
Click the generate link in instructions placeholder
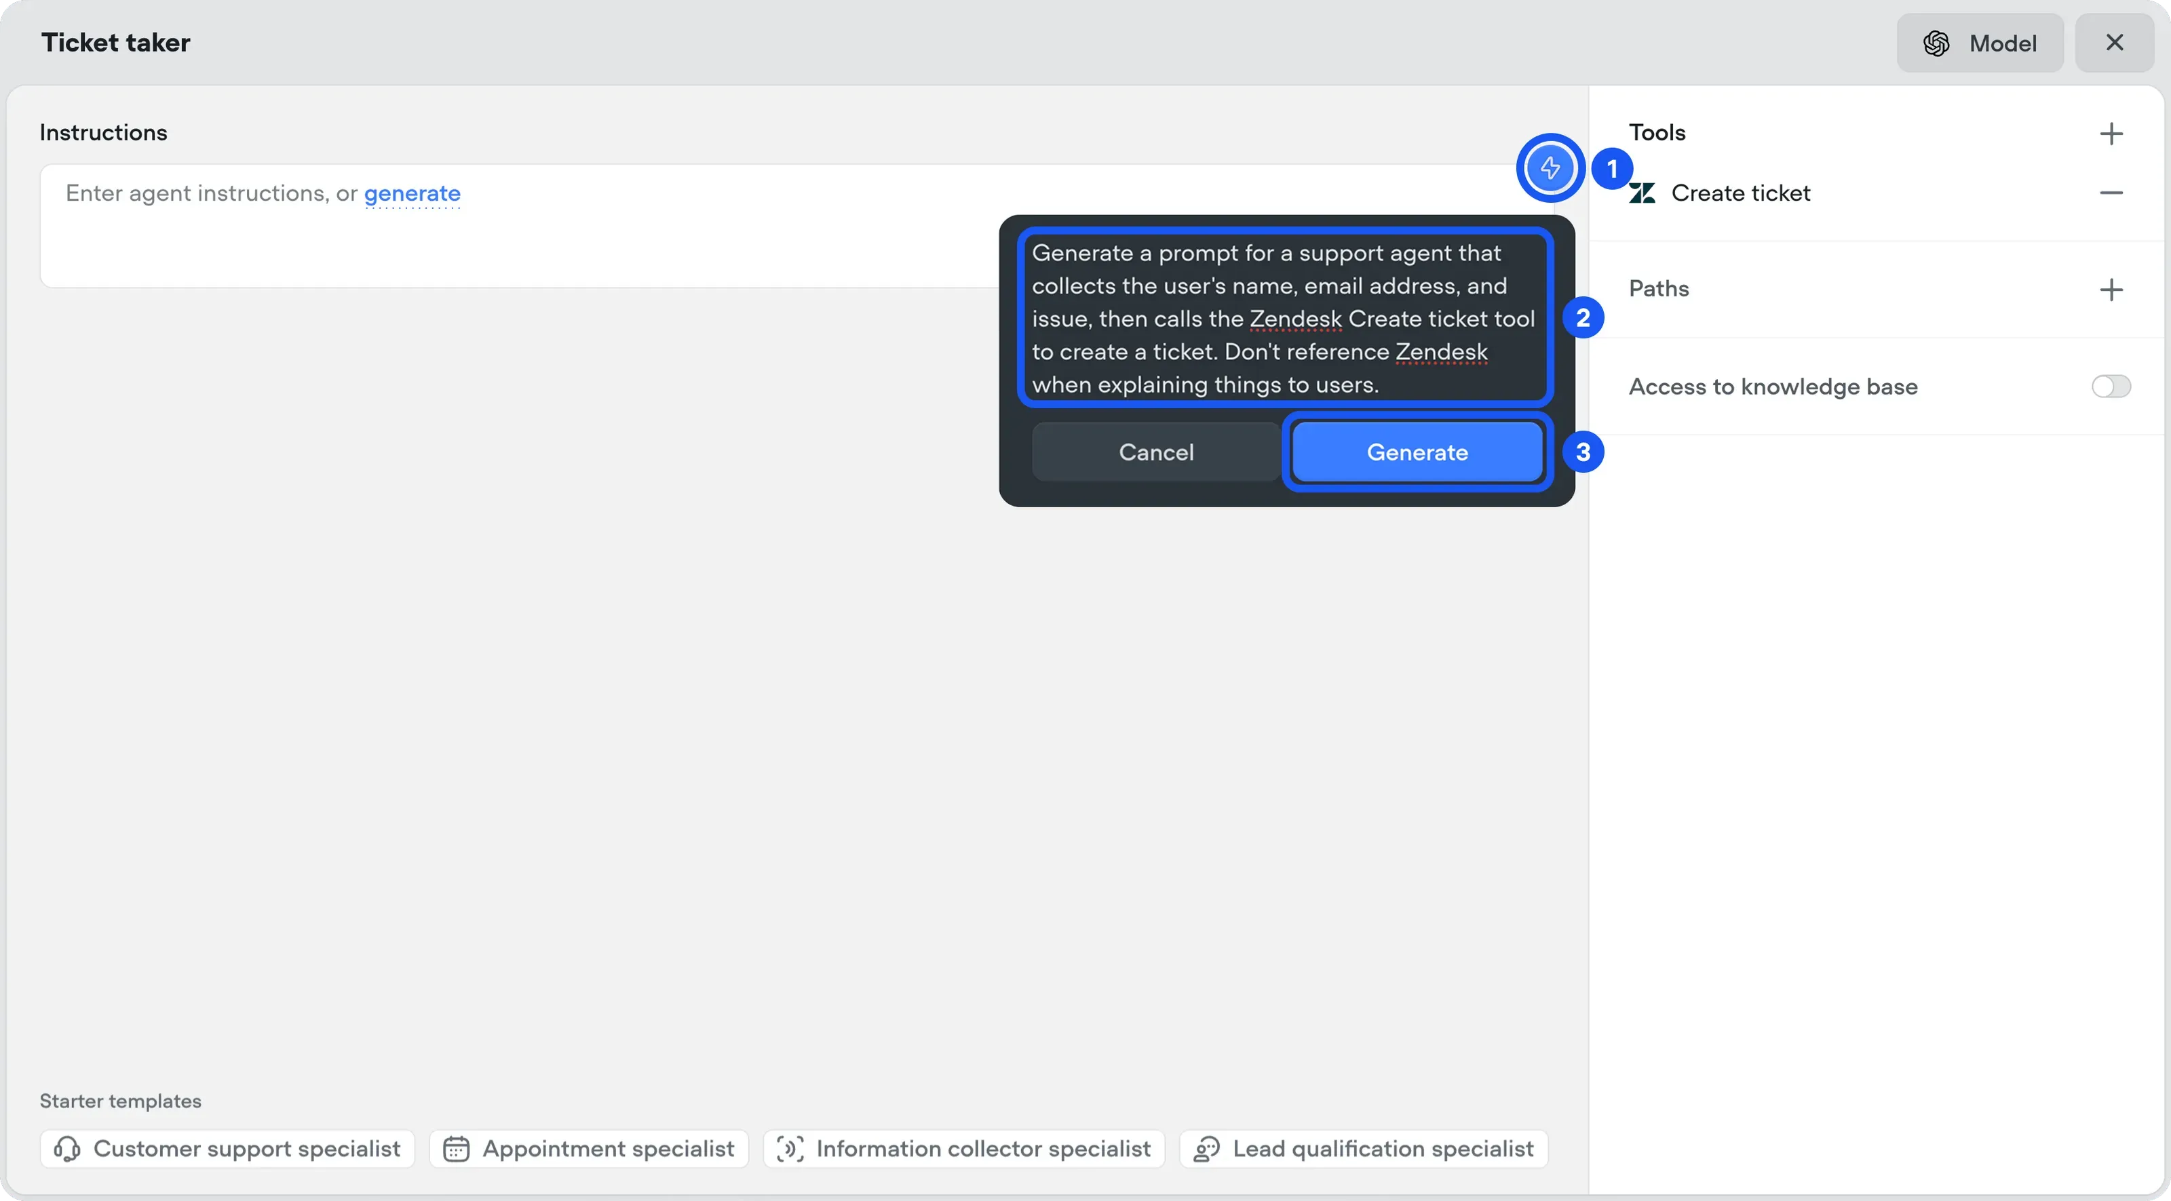pyautogui.click(x=412, y=194)
